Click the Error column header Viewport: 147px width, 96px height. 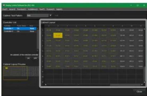click(31, 26)
